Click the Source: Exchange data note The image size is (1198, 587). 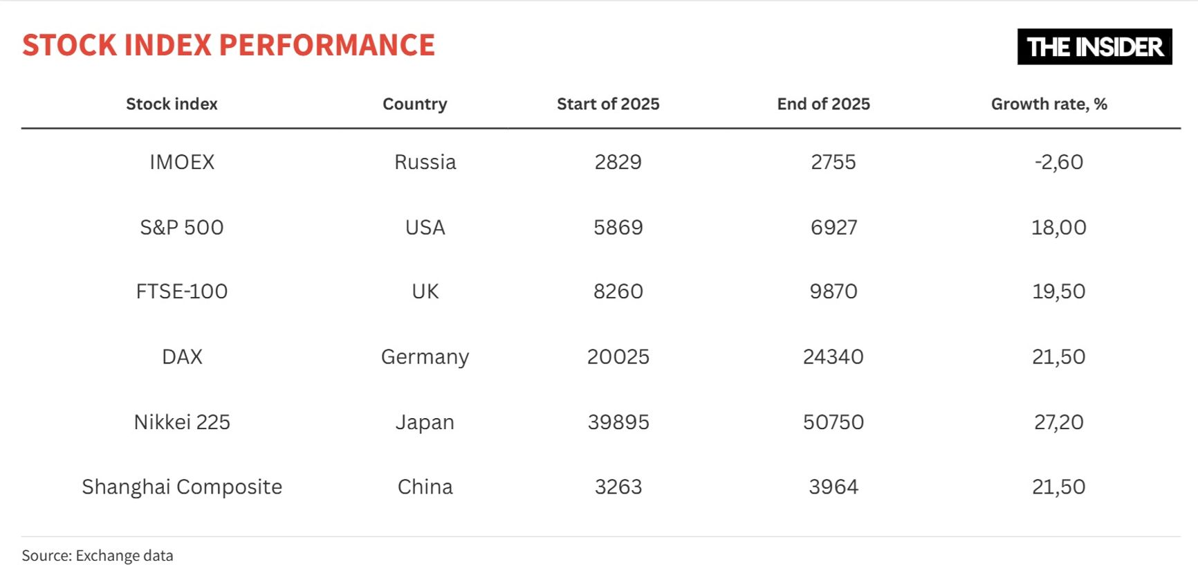98,556
